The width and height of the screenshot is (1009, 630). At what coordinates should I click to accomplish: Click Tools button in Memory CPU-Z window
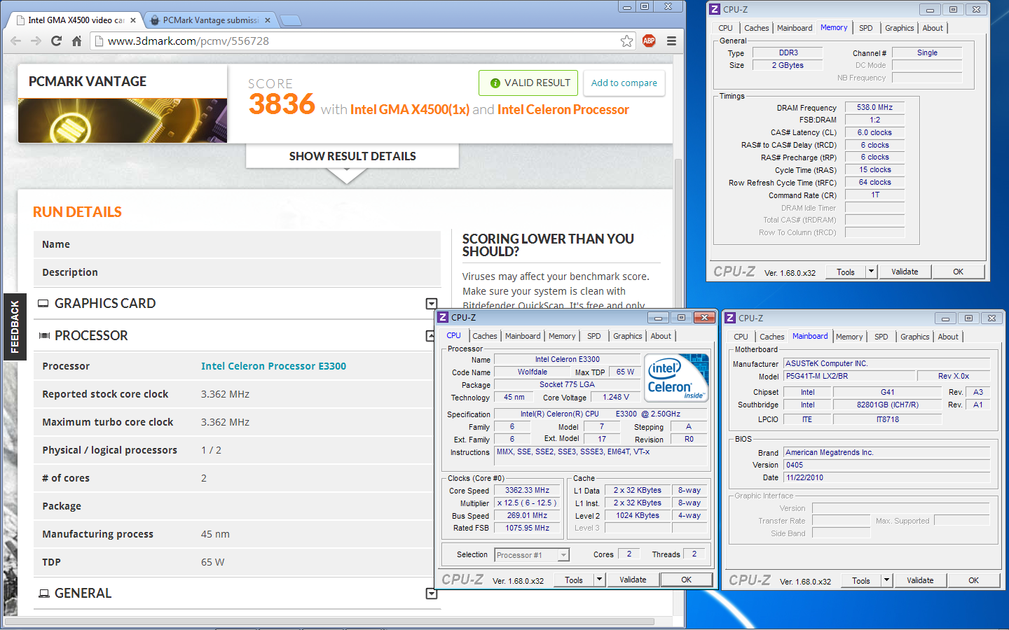click(846, 272)
